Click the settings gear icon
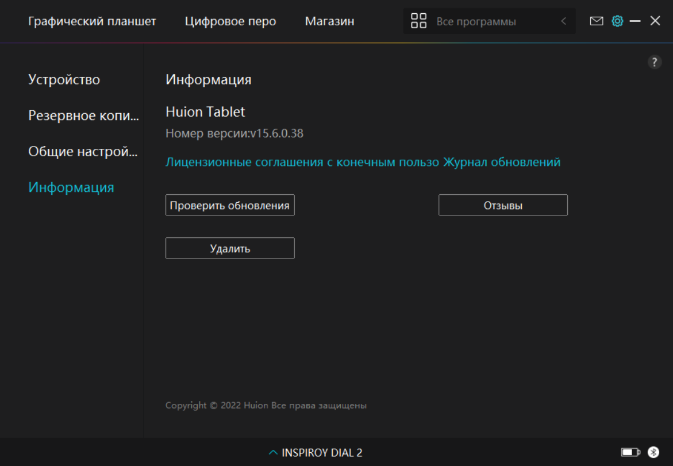The height and width of the screenshot is (466, 673). 617,21
